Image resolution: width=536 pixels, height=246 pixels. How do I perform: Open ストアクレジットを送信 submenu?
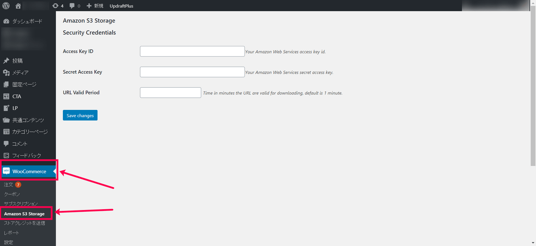click(x=25, y=223)
